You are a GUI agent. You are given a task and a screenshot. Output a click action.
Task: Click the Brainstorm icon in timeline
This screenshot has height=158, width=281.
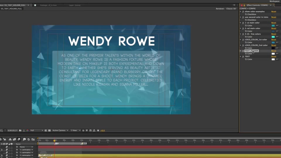[24, 139]
